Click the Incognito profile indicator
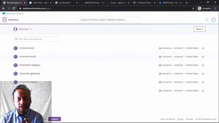This screenshot has height=123, width=219. coord(204,8)
